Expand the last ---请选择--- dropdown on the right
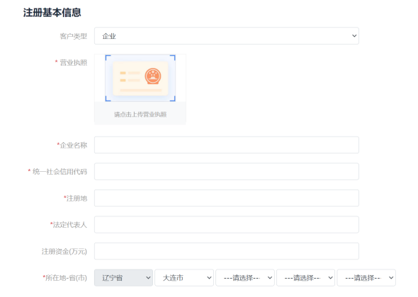 366,278
